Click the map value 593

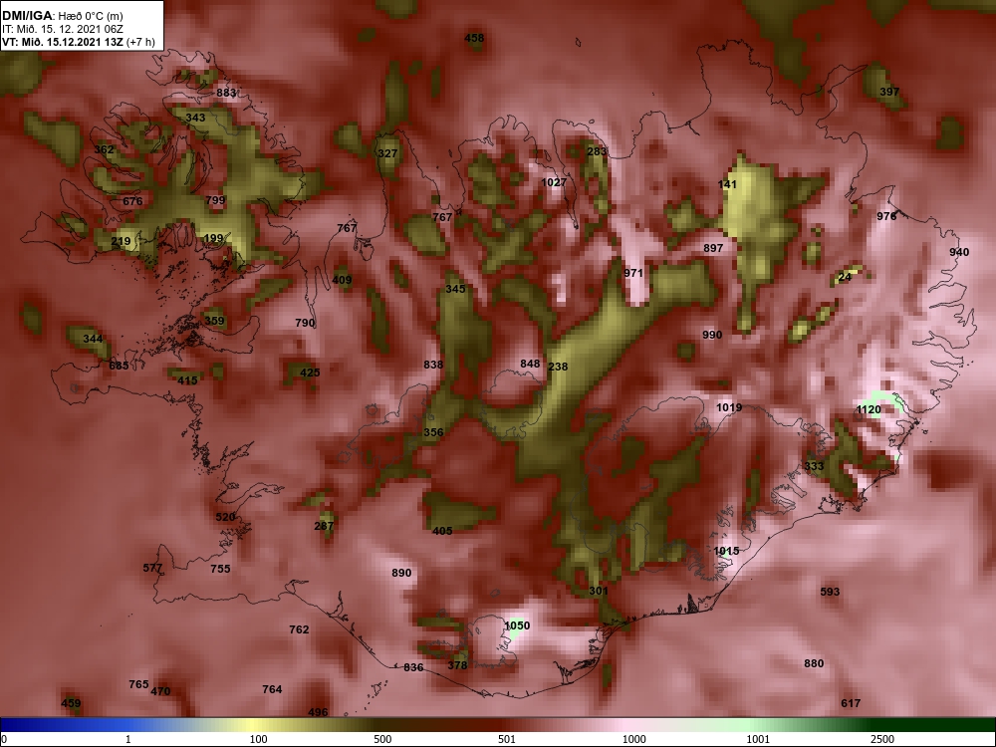[x=830, y=592]
